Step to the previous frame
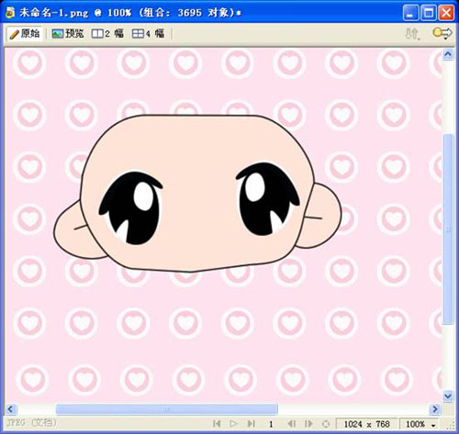This screenshot has width=459, height=434. [x=292, y=424]
